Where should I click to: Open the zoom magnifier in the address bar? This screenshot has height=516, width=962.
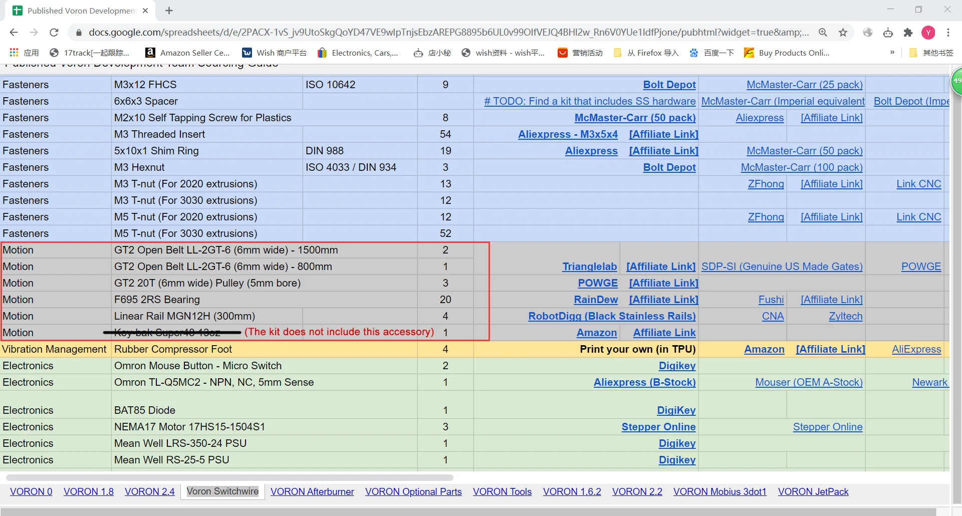[823, 33]
